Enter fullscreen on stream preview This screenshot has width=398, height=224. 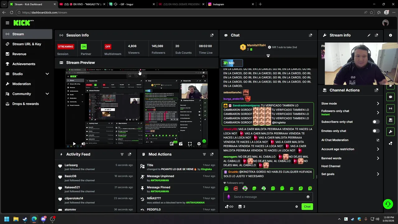pos(190,144)
